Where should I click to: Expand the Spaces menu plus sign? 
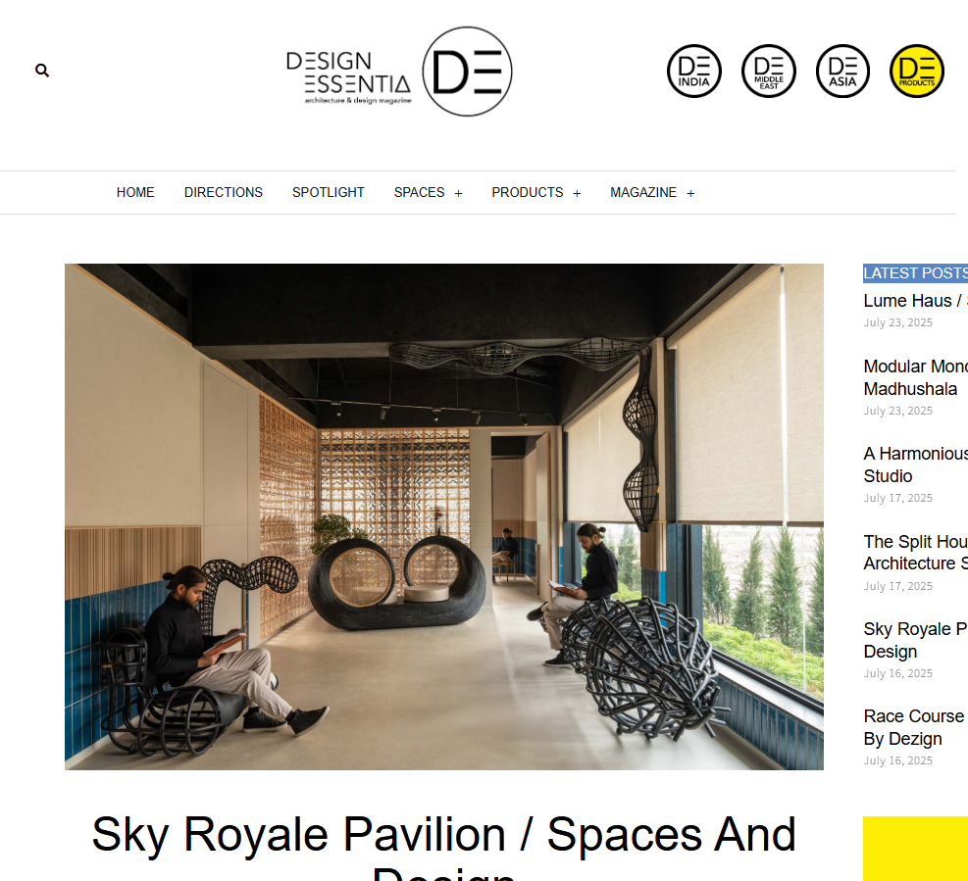[x=458, y=194]
